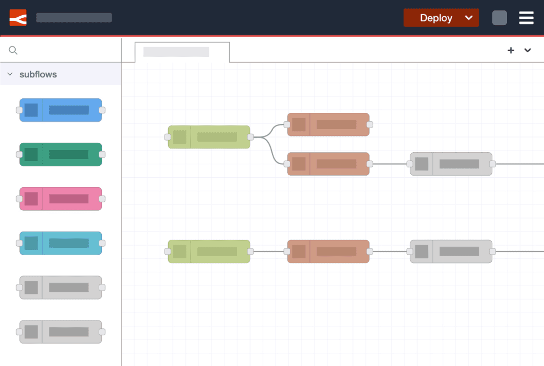The width and height of the screenshot is (544, 366).
Task: Add a new flow with the plus button
Action: pyautogui.click(x=511, y=50)
